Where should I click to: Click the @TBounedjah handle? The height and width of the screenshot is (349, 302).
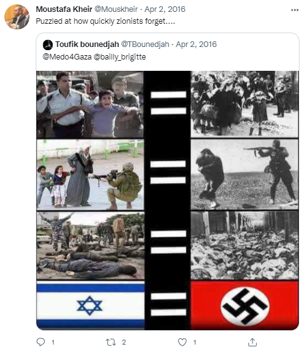click(x=145, y=44)
